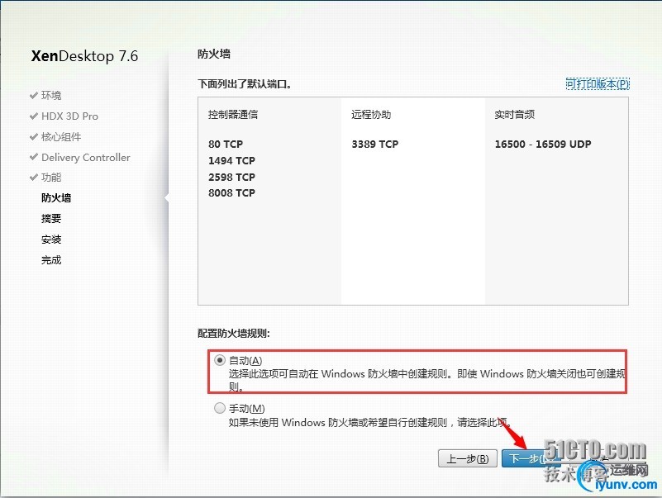Click the 80 TCP port entry
This screenshot has width=662, height=498.
226,145
